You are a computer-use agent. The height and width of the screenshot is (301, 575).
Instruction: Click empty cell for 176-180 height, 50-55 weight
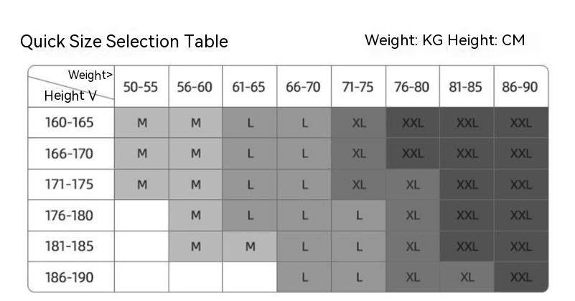pos(141,216)
